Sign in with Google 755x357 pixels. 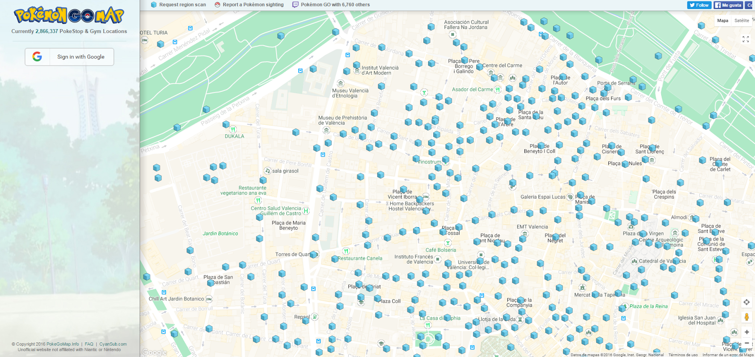(69, 57)
